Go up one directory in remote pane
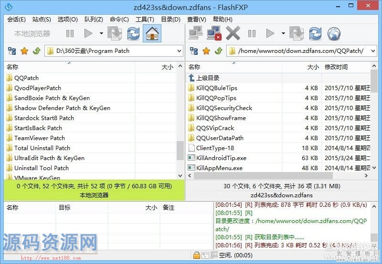This screenshot has width=382, height=264. tap(219, 51)
